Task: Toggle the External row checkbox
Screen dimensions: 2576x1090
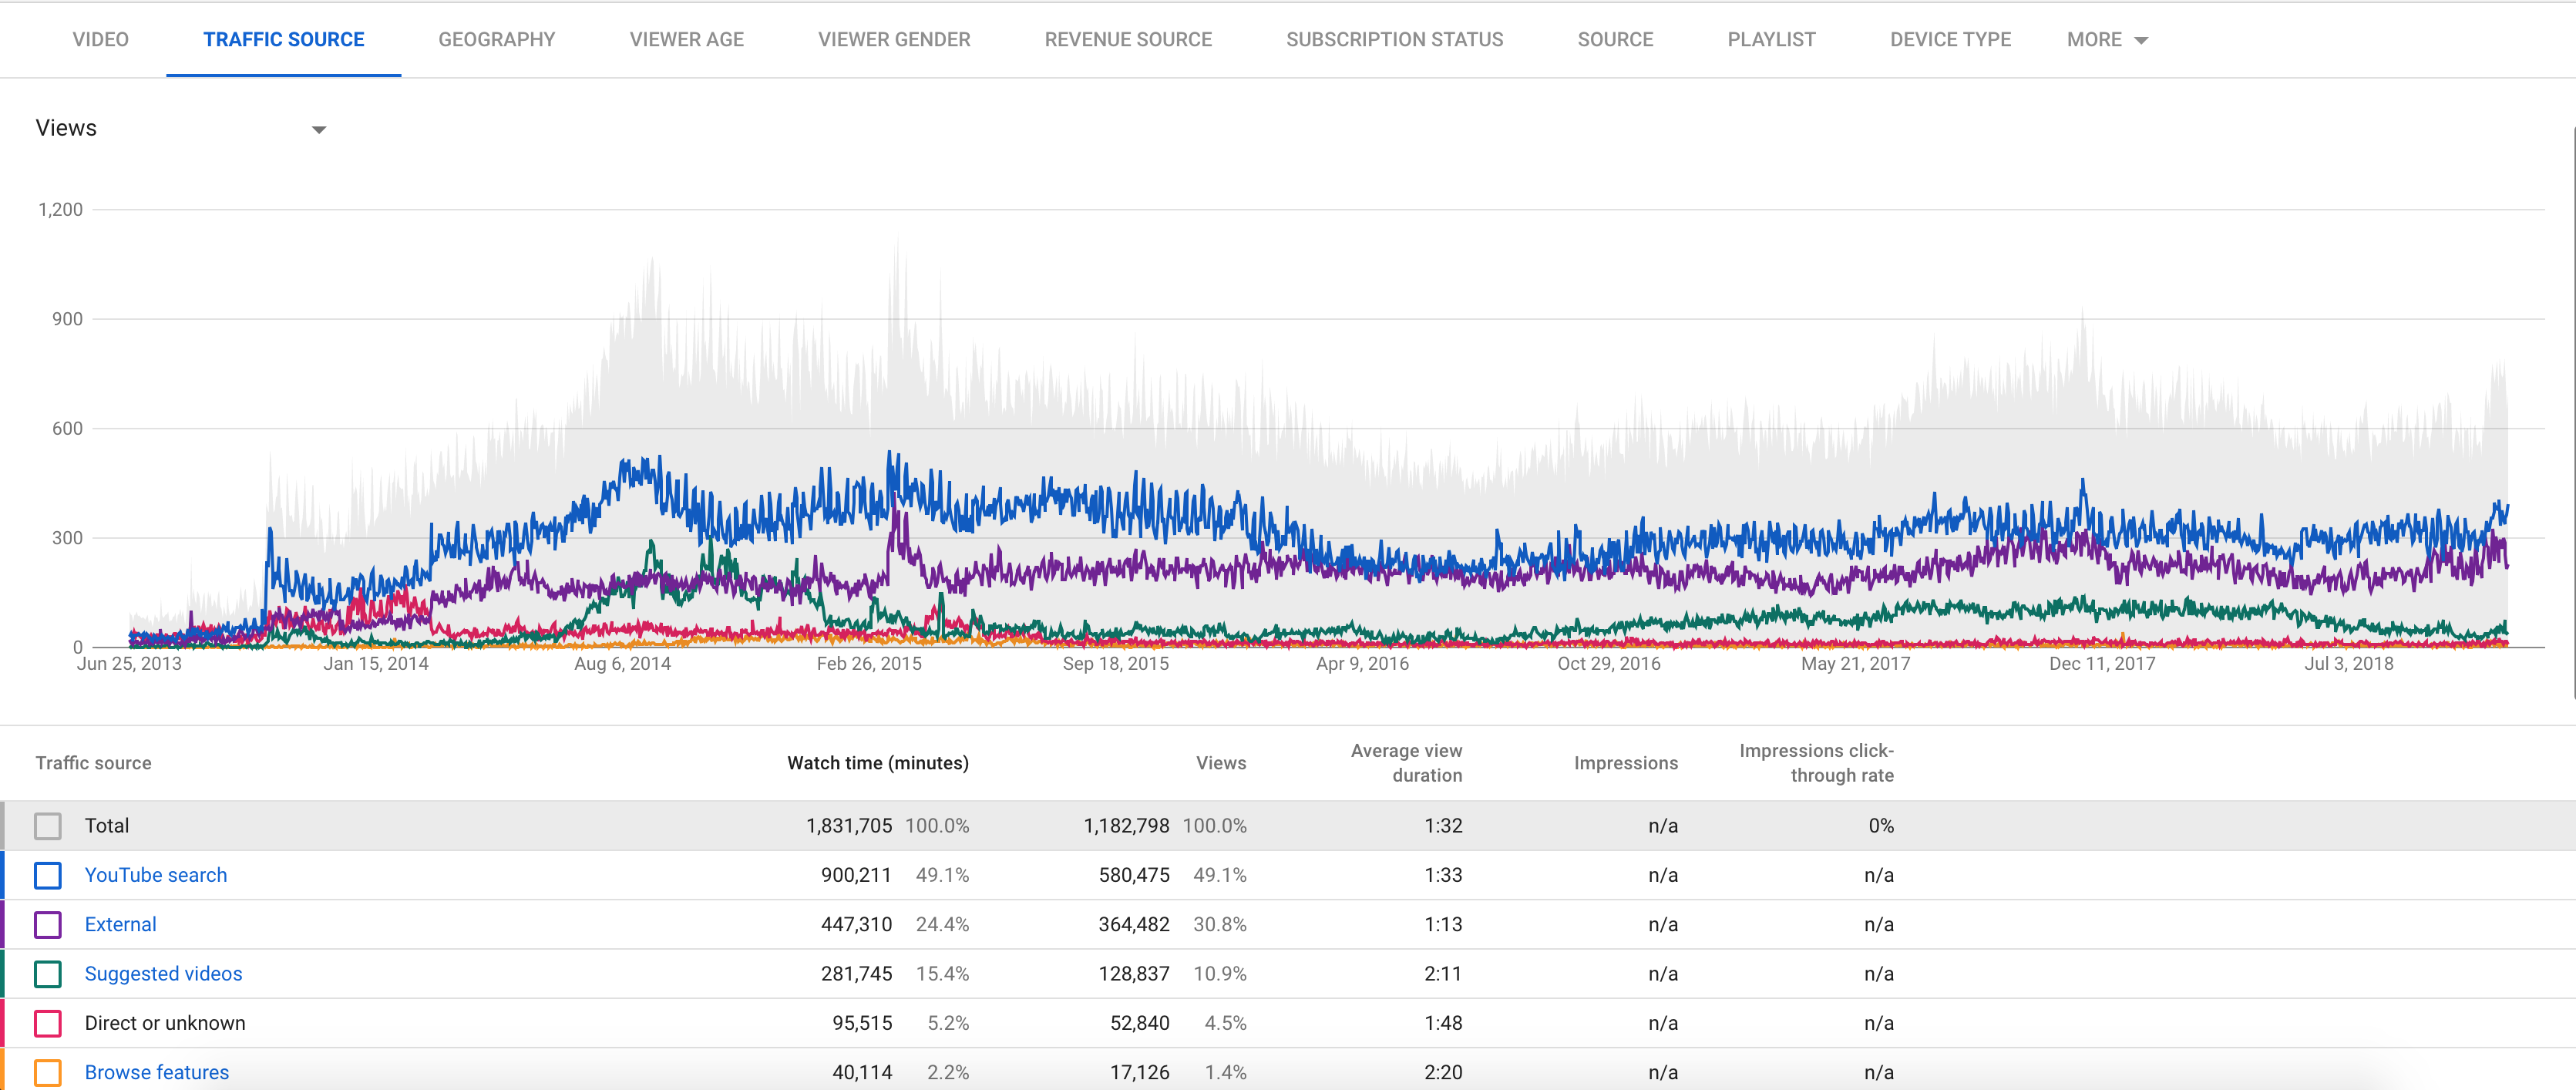Action: pyautogui.click(x=47, y=924)
